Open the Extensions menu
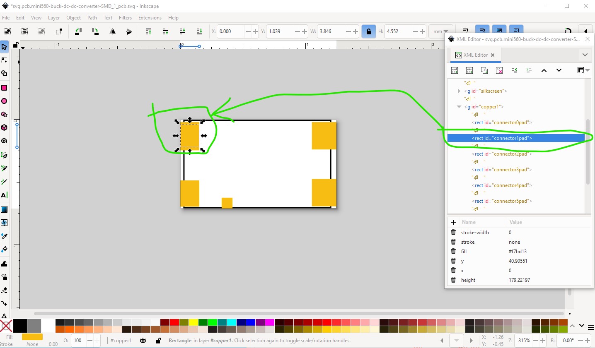This screenshot has width=595, height=348. click(150, 18)
